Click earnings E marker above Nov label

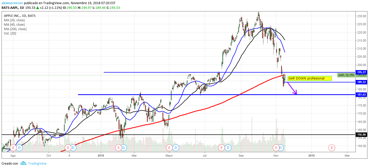coord(276,148)
